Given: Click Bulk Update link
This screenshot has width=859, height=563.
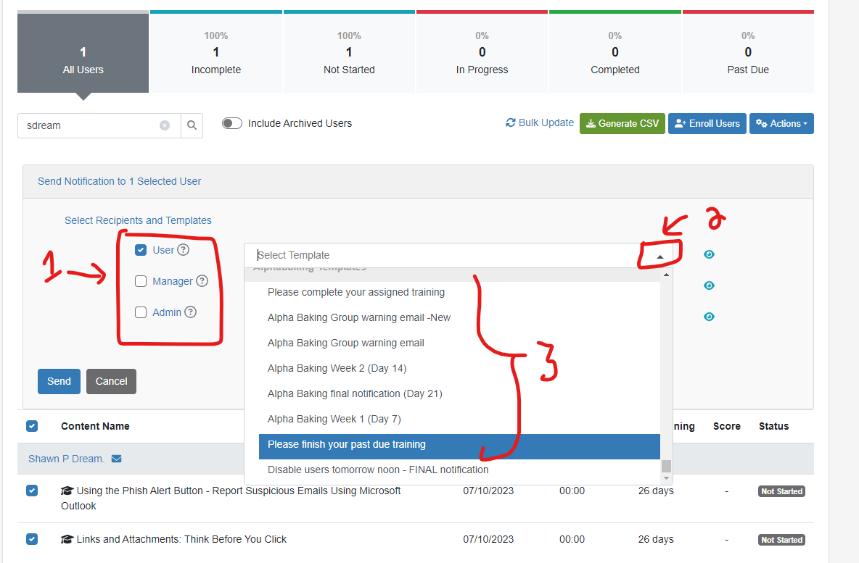Looking at the screenshot, I should (x=540, y=122).
